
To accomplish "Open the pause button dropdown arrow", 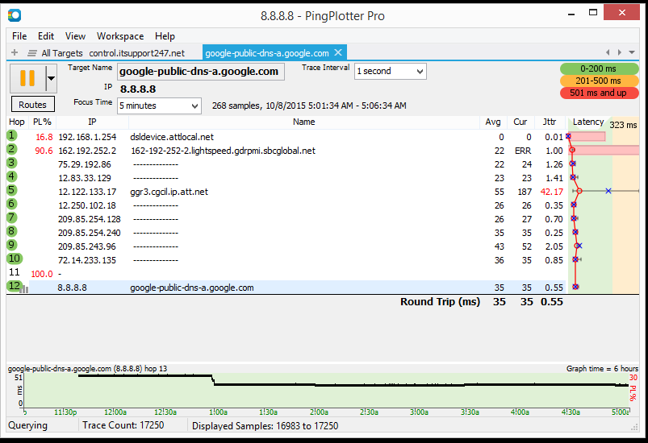I will [x=52, y=78].
